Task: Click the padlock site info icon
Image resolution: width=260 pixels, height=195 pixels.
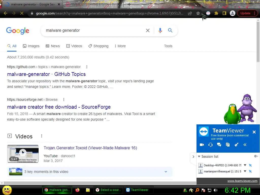Action: (32, 13)
